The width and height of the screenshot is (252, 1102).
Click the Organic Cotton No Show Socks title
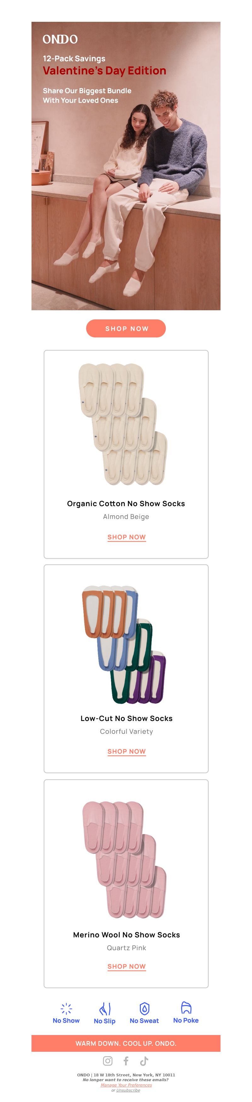pyautogui.click(x=126, y=504)
